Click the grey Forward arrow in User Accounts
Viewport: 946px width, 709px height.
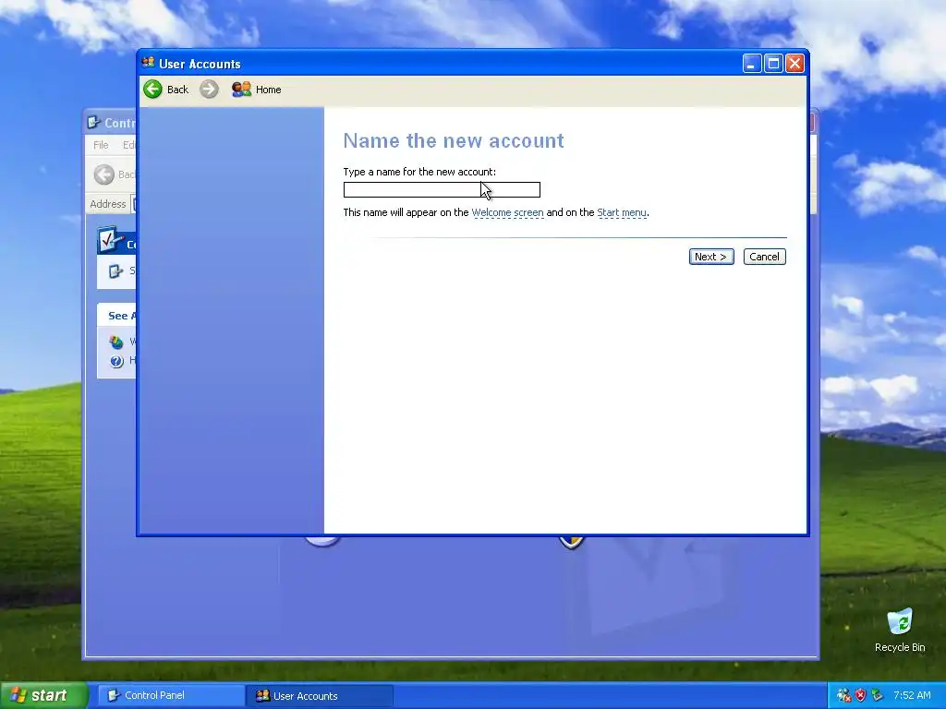click(x=209, y=90)
